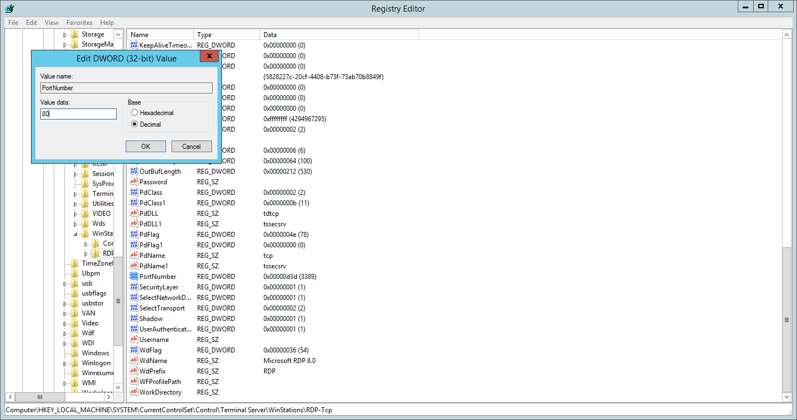Open the Favorites menu
797x420 pixels.
[x=79, y=23]
